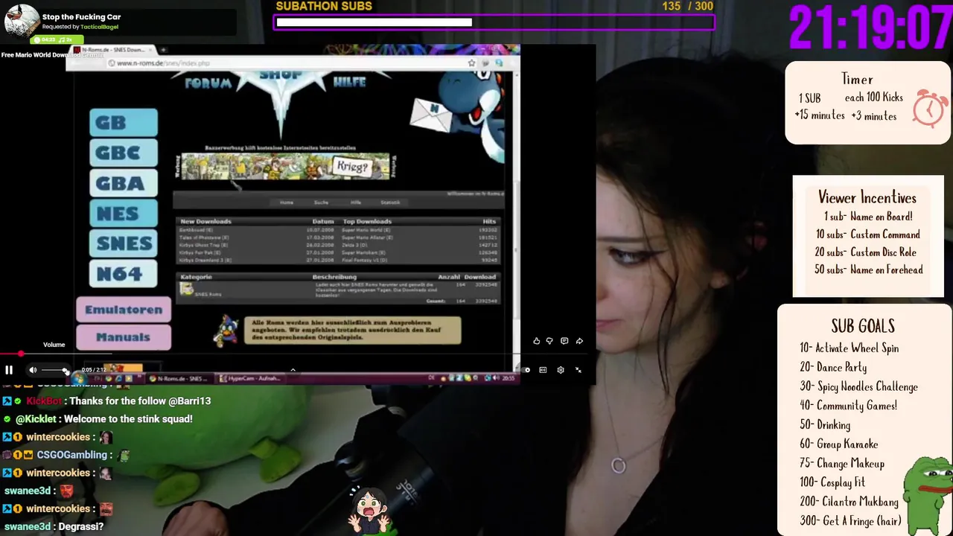The height and width of the screenshot is (536, 953).
Task: Like the video with thumbs up
Action: point(536,341)
